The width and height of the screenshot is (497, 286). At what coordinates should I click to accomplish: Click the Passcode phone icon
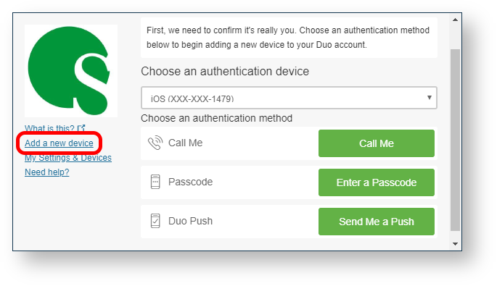[x=155, y=182]
